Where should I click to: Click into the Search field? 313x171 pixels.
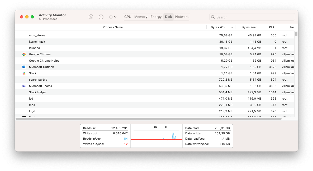[252, 17]
